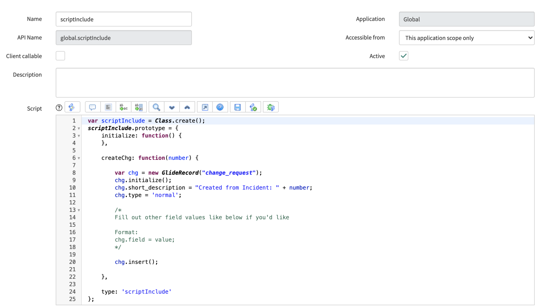This screenshot has width=537, height=308.
Task: Open the Replace tool
Action: 123,107
